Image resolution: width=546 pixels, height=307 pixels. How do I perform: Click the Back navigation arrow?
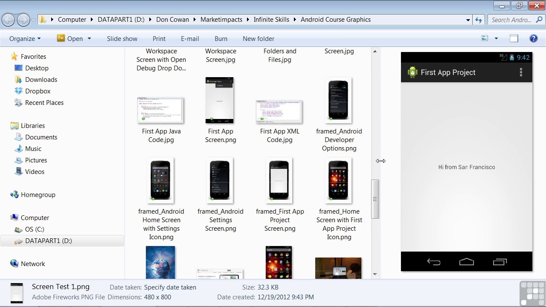pos(8,20)
